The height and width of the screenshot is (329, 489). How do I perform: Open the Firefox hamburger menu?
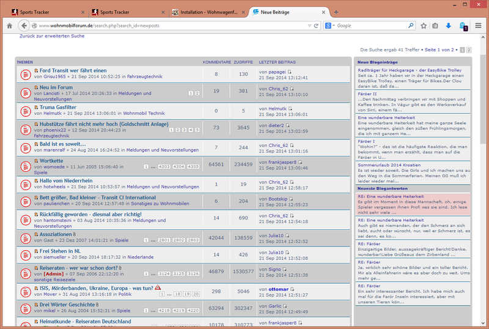[x=478, y=26]
